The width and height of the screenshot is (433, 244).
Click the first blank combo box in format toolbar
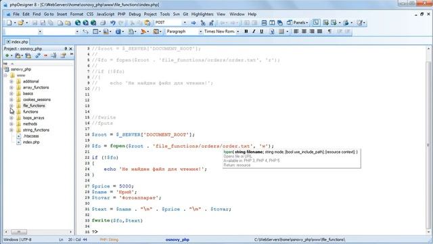pos(23,32)
